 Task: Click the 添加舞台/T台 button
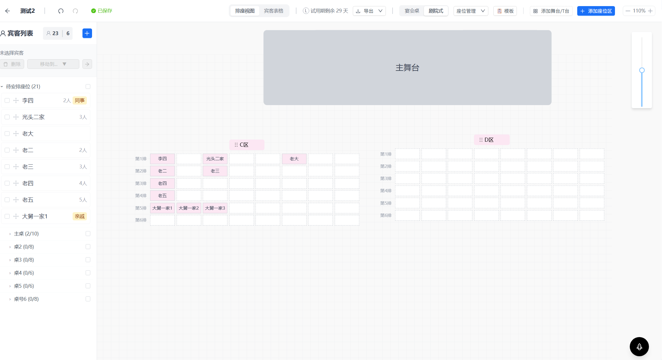(x=551, y=11)
